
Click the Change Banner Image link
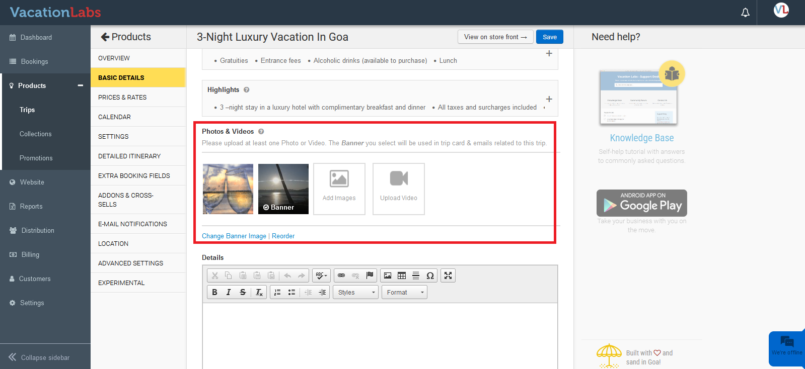(x=234, y=236)
